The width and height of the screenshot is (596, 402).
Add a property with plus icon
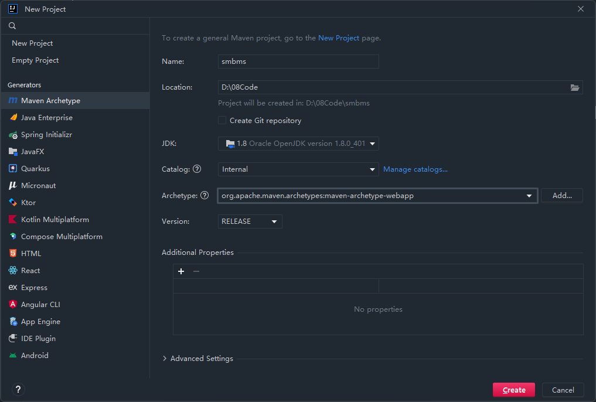click(181, 271)
